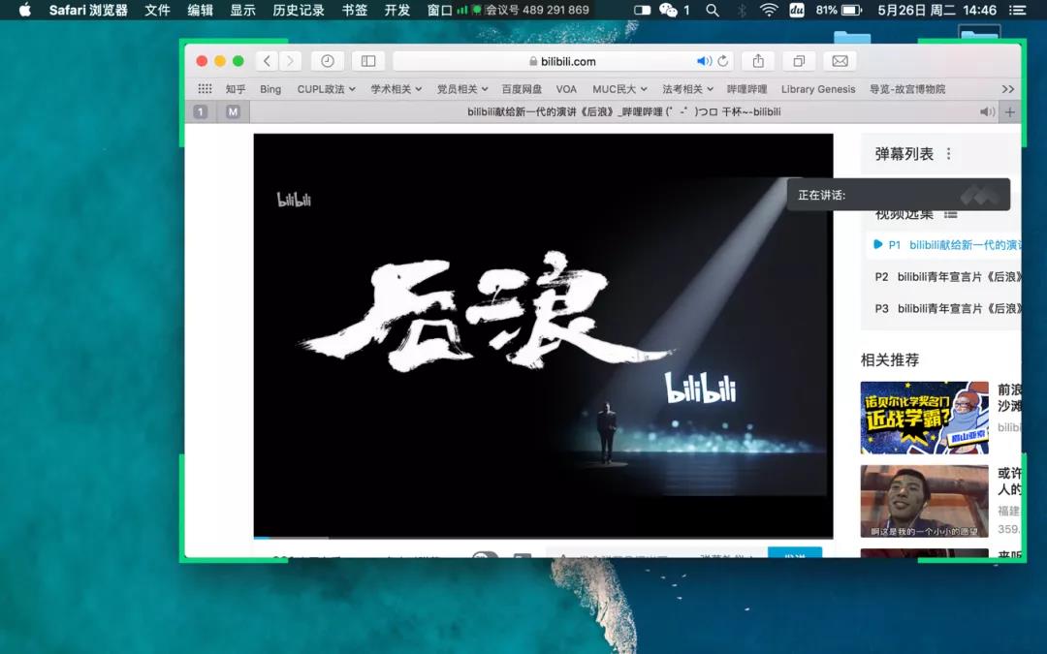Go forward with Safari's forward arrow
The height and width of the screenshot is (654, 1047).
290,61
